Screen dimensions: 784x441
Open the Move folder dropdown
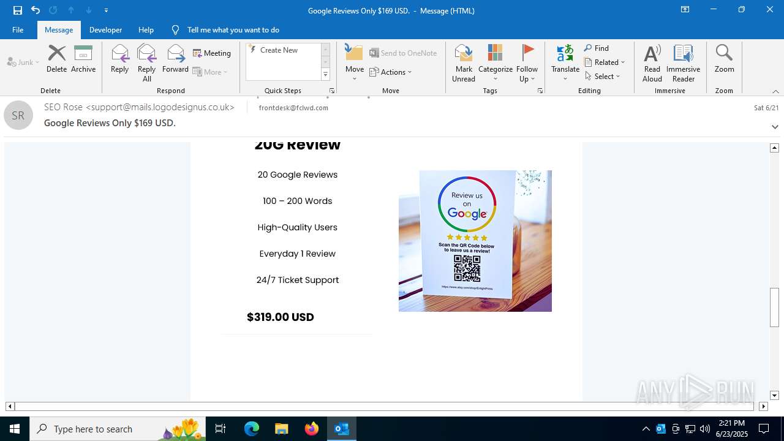point(355,63)
